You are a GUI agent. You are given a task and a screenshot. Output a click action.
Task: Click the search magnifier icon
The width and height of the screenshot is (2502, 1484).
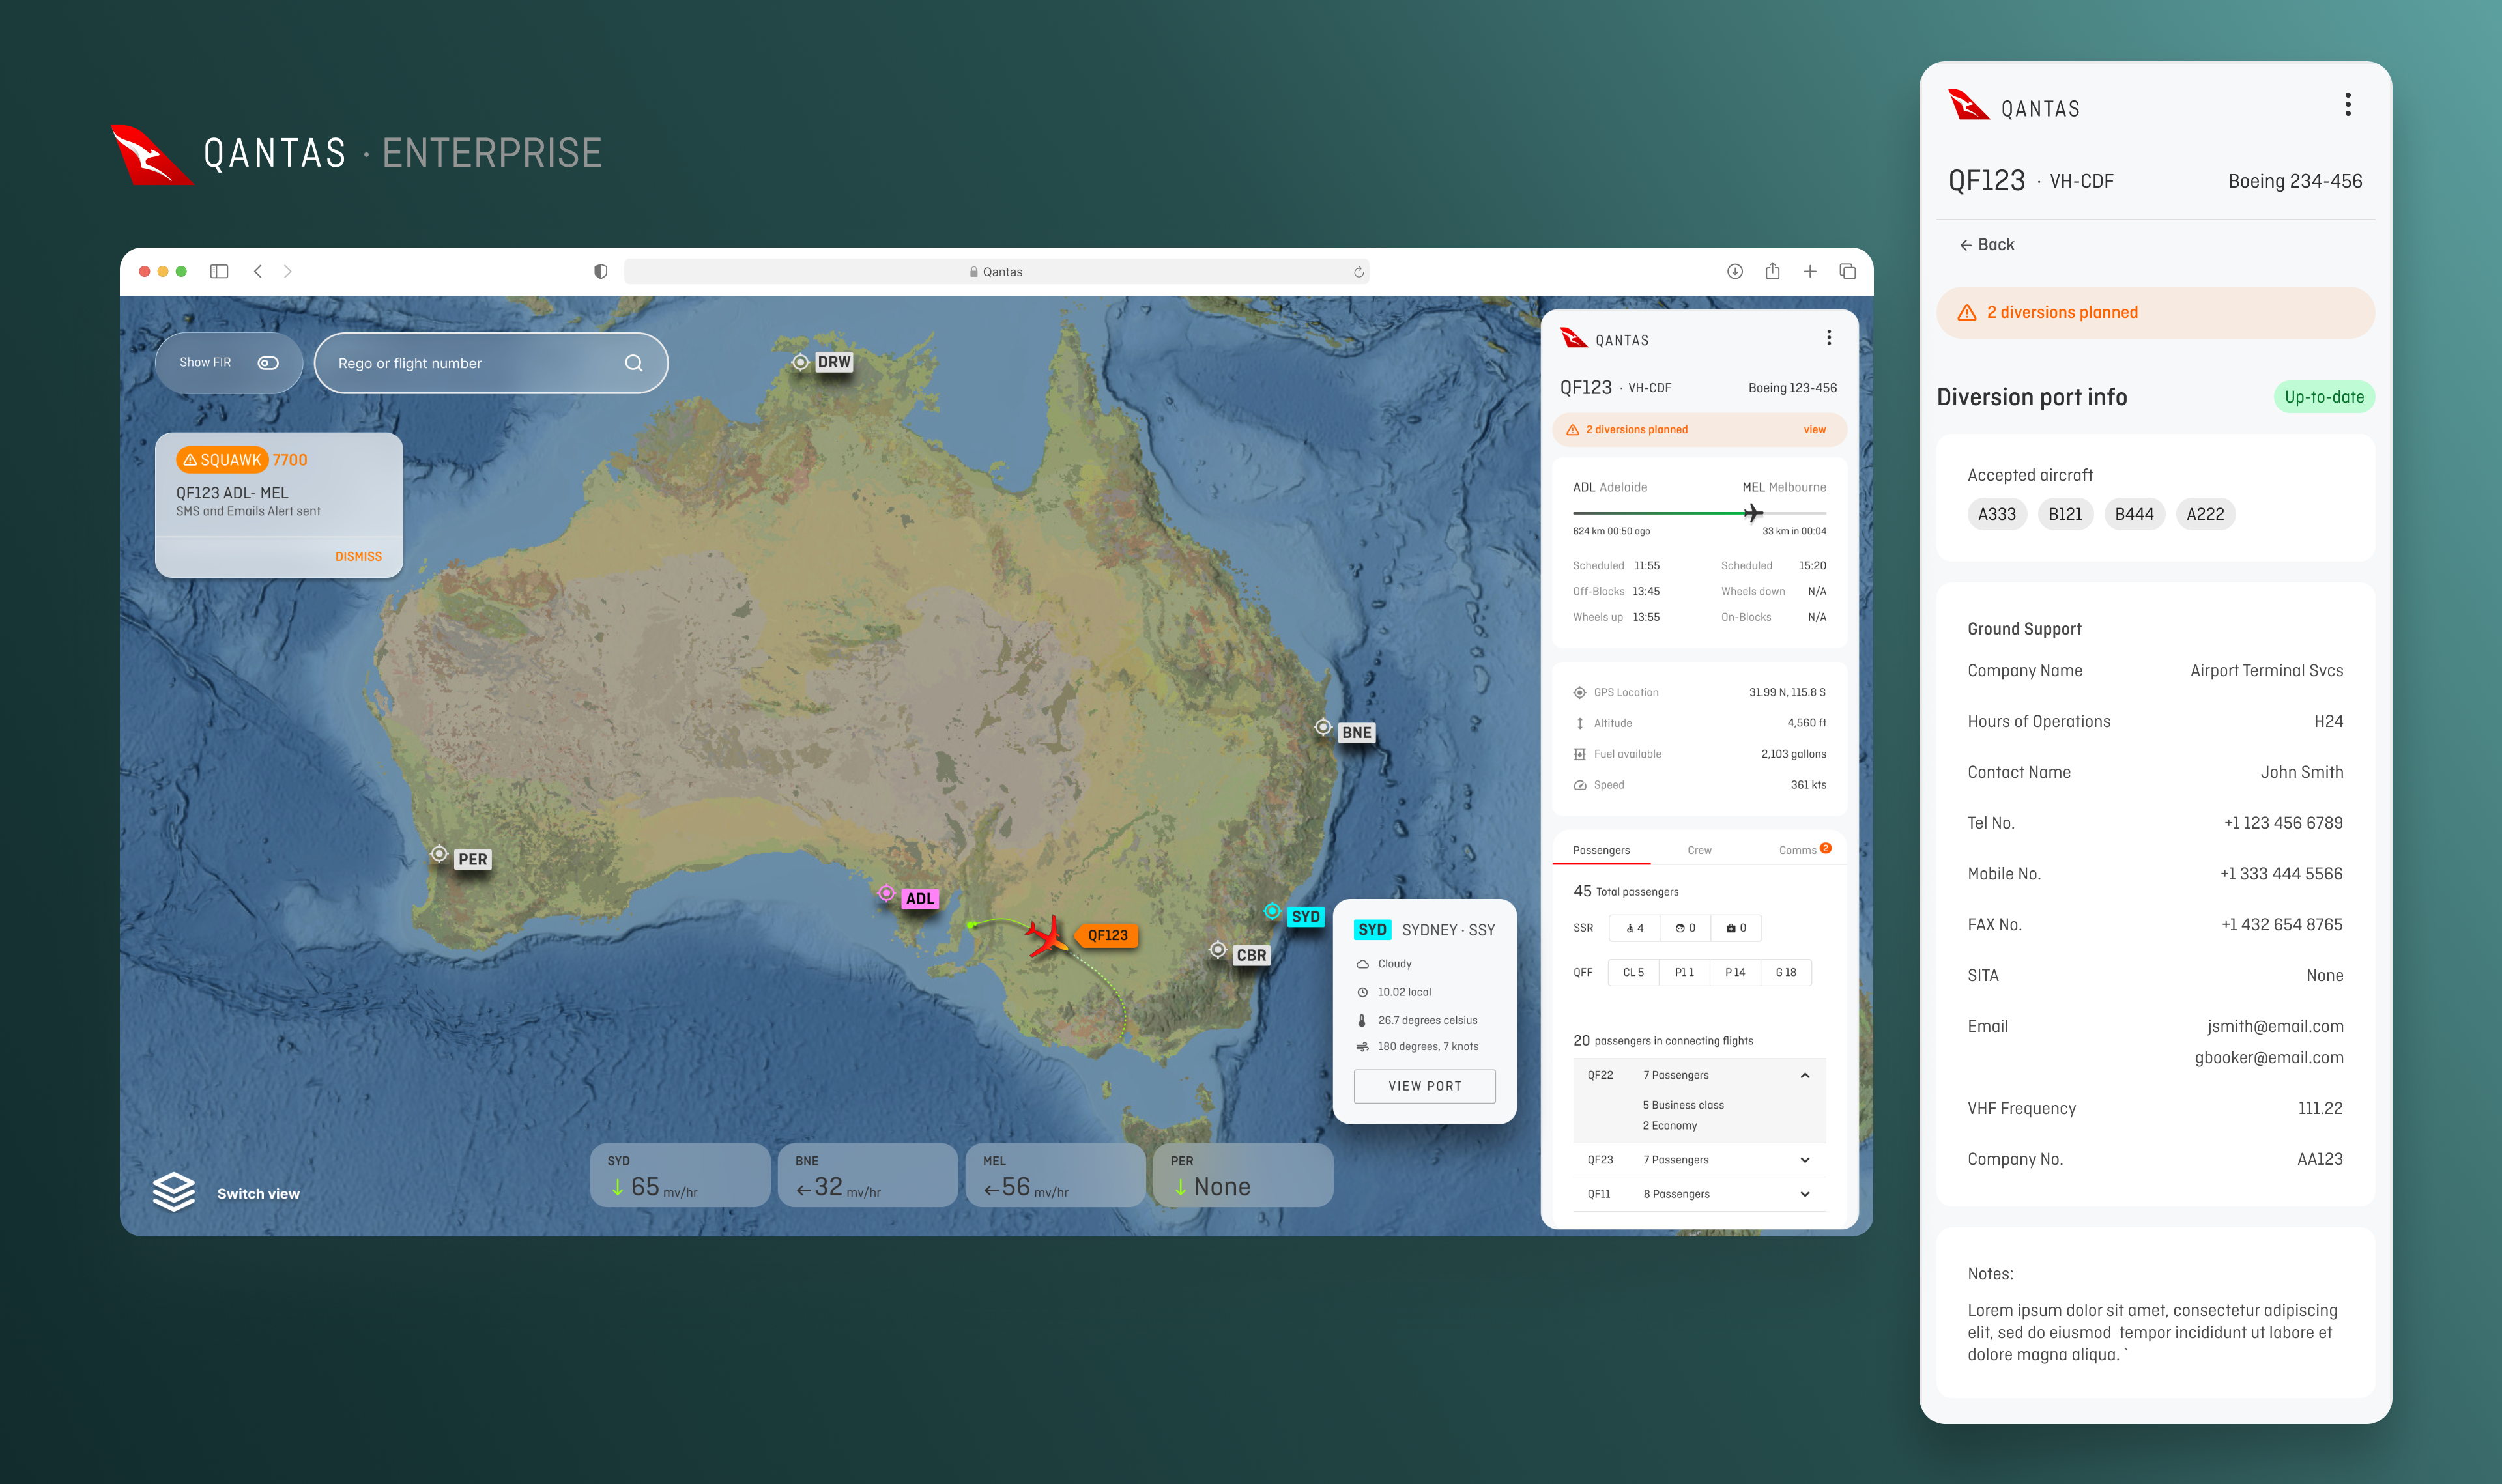coord(634,363)
